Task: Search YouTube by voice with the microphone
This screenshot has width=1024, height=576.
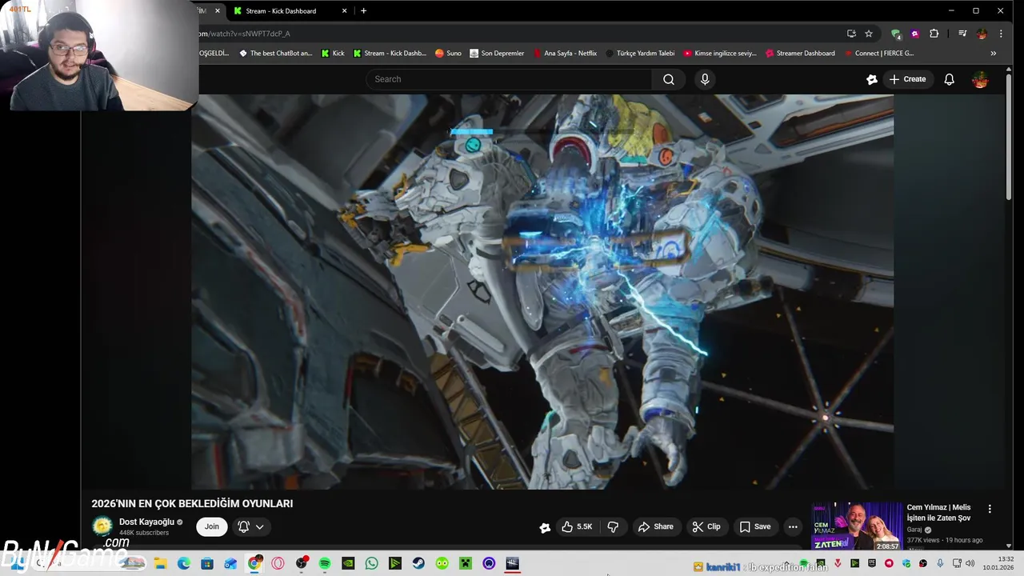Action: pyautogui.click(x=705, y=79)
